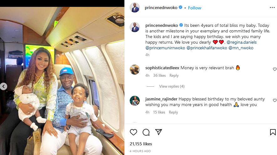
Task: Open jasmine_rajinder's avatar
Action: pyautogui.click(x=135, y=101)
